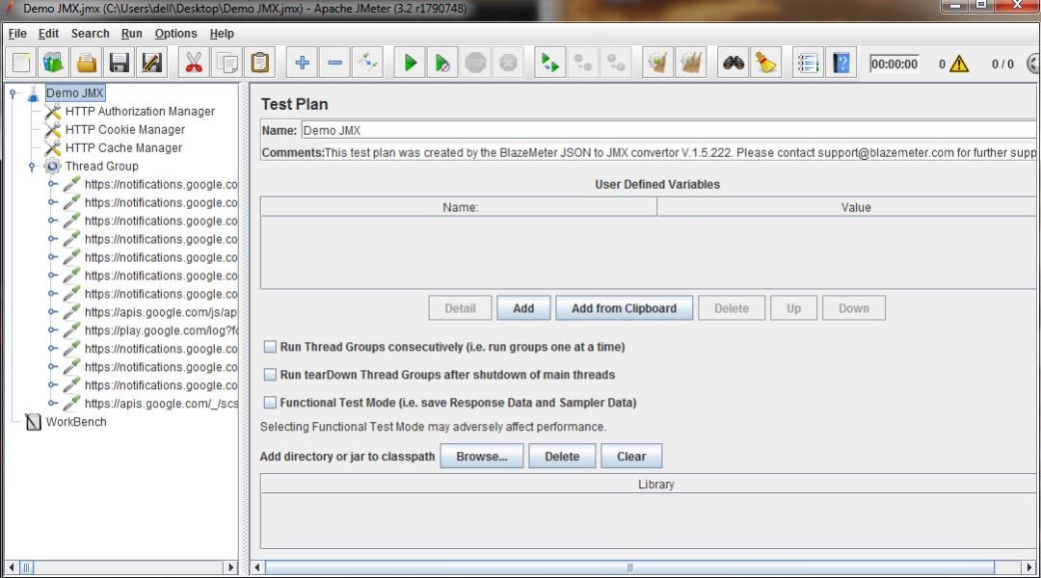Click the blue plus Expand All icon
Screen dimensions: 1041x578
click(302, 63)
